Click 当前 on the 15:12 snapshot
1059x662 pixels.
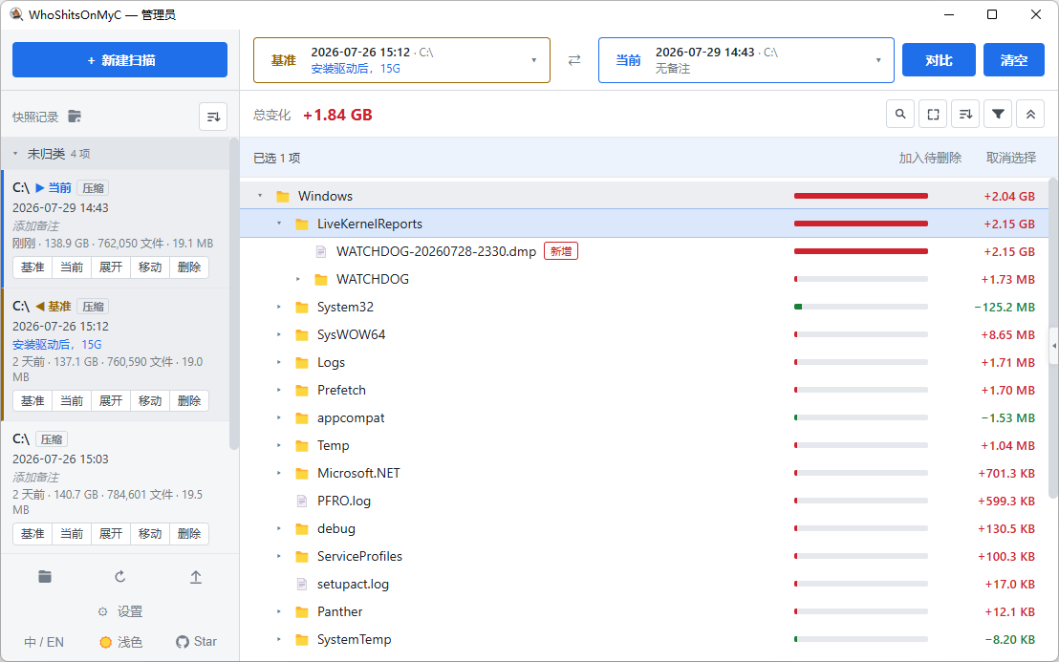72,401
